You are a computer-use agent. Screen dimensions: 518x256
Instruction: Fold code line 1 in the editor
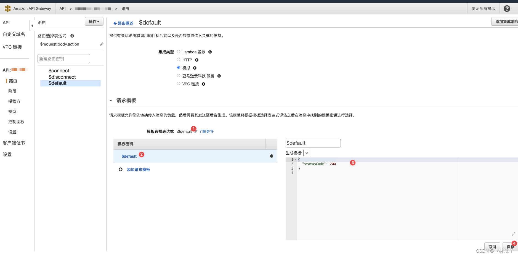[x=295, y=160]
